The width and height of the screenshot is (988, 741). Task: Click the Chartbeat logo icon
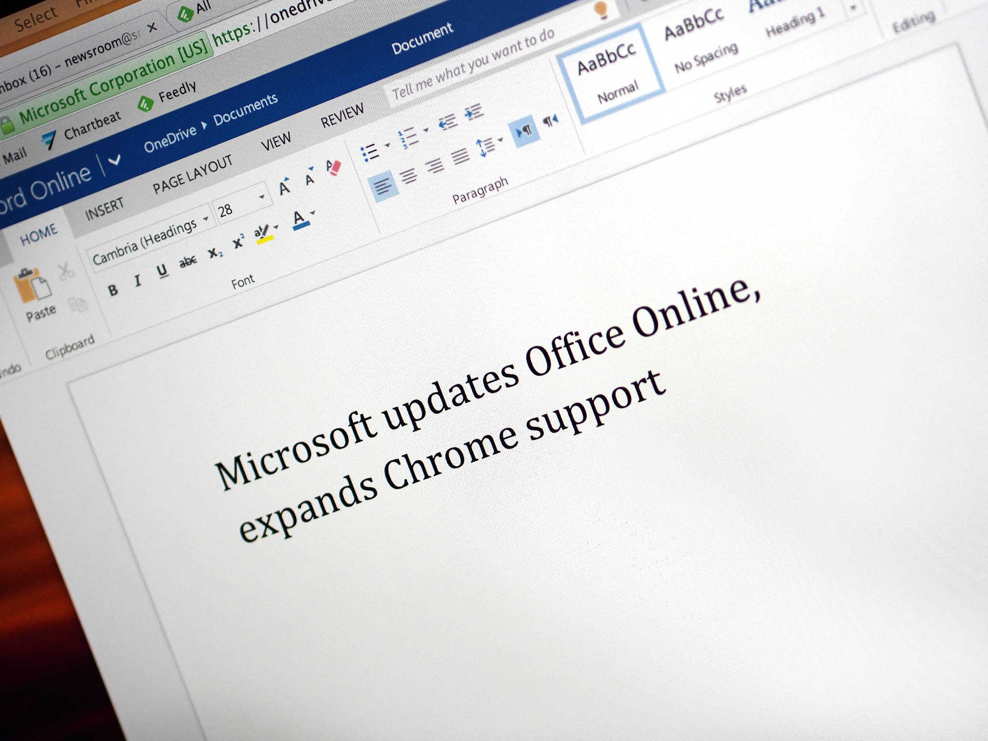[50, 141]
